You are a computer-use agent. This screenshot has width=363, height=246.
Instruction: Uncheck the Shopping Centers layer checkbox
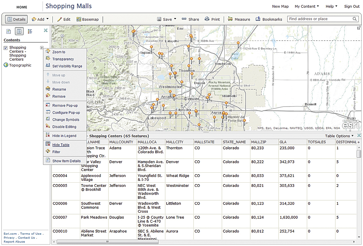[x=6, y=48]
